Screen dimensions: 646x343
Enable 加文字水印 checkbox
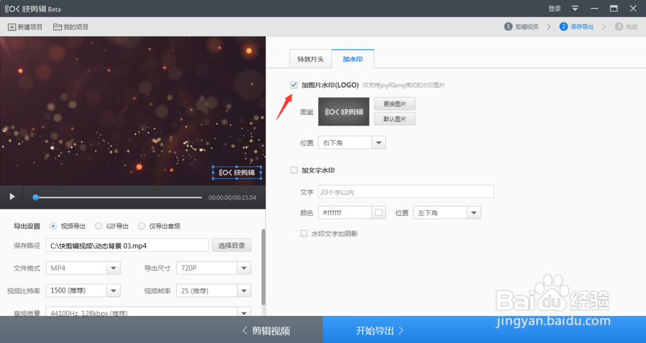tap(294, 170)
